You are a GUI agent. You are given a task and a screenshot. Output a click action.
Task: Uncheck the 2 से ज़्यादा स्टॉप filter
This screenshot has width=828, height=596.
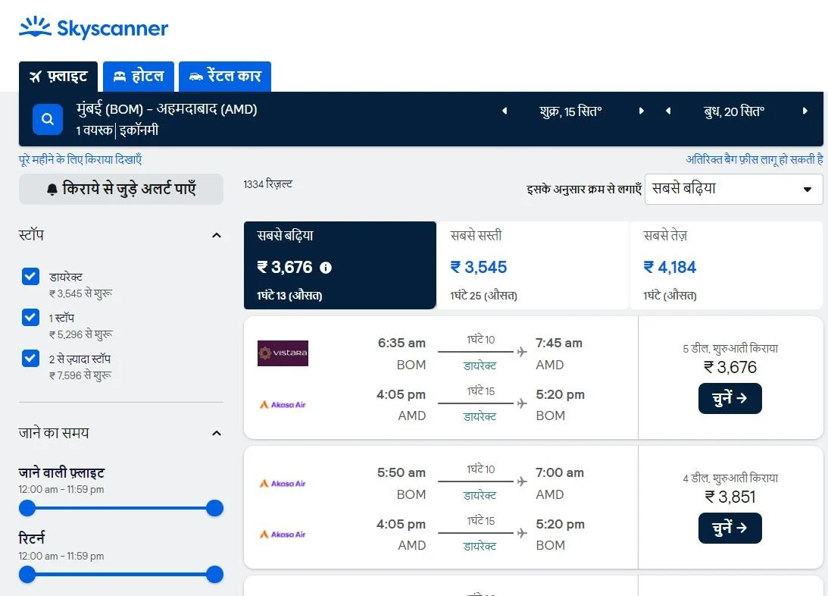pos(30,358)
